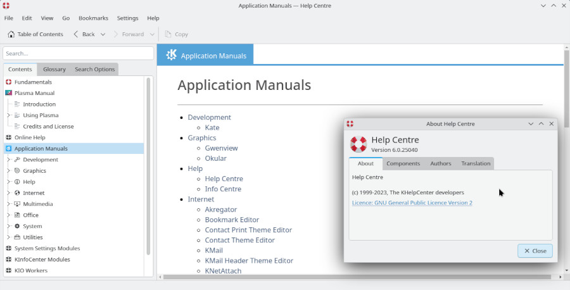Click the Application Manuals tree icon
The image size is (570, 290).
tap(9, 149)
